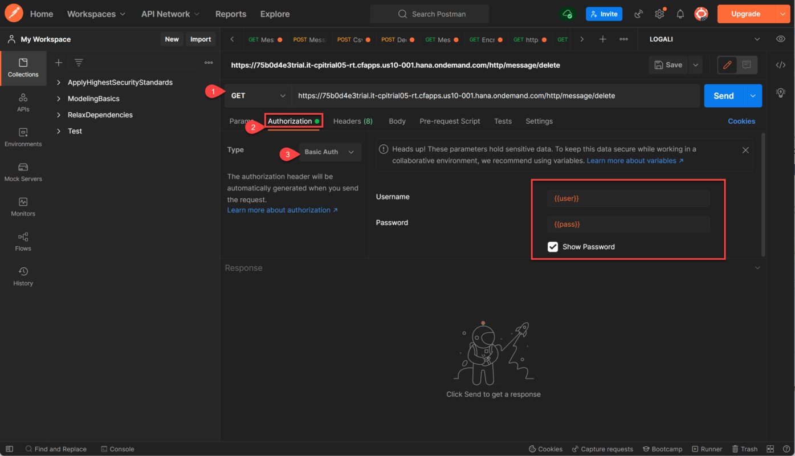The image size is (795, 456).
Task: Click the Postman logo icon
Action: 13,14
